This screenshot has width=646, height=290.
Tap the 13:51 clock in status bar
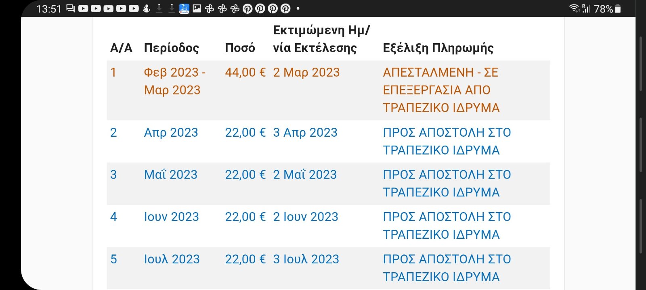point(48,9)
